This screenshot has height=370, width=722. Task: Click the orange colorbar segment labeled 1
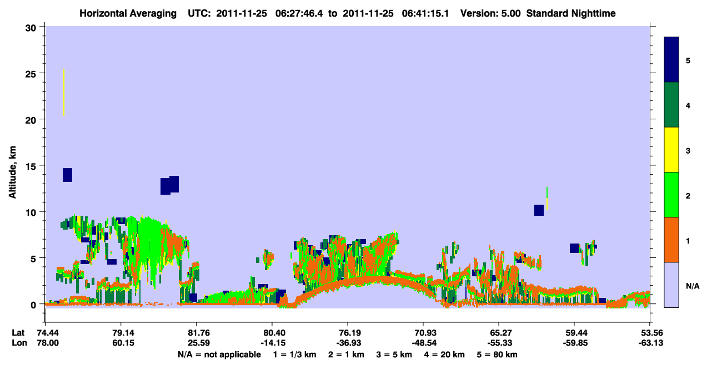click(x=671, y=240)
